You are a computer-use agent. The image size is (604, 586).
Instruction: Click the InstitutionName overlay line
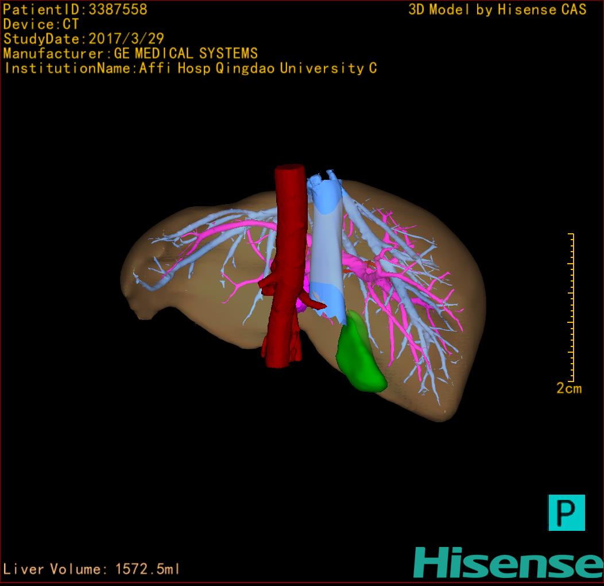190,68
